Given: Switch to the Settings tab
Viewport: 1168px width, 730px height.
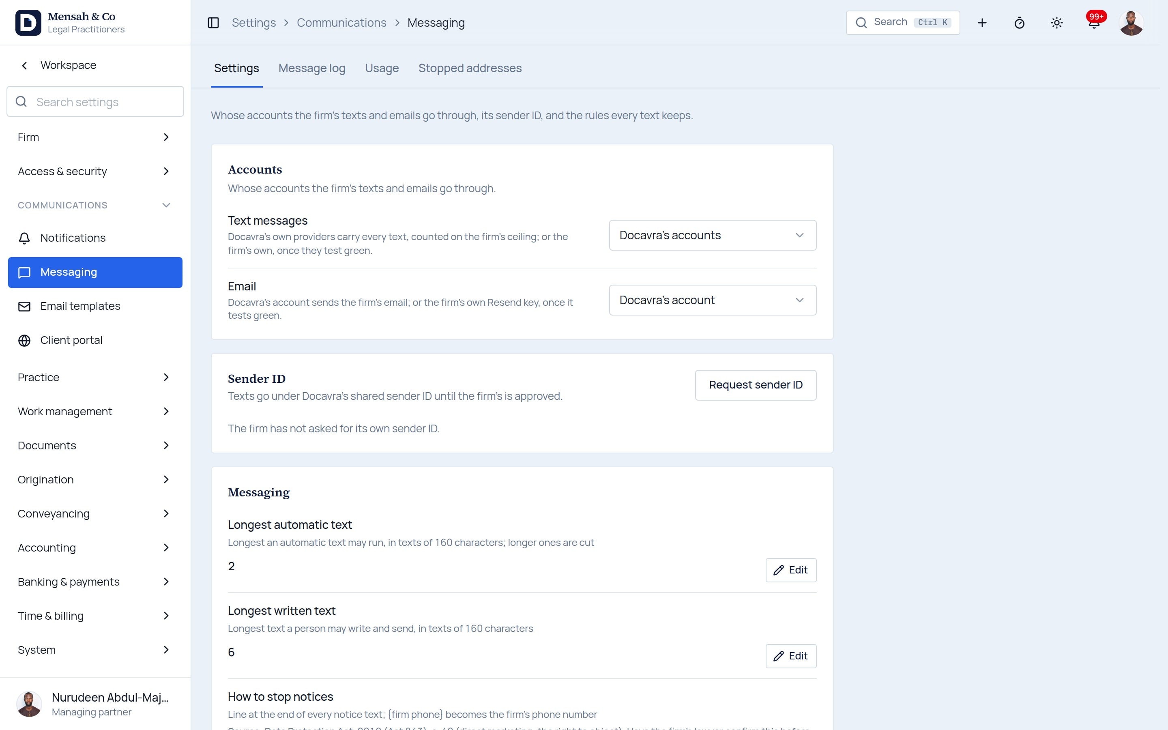Looking at the screenshot, I should pyautogui.click(x=236, y=68).
